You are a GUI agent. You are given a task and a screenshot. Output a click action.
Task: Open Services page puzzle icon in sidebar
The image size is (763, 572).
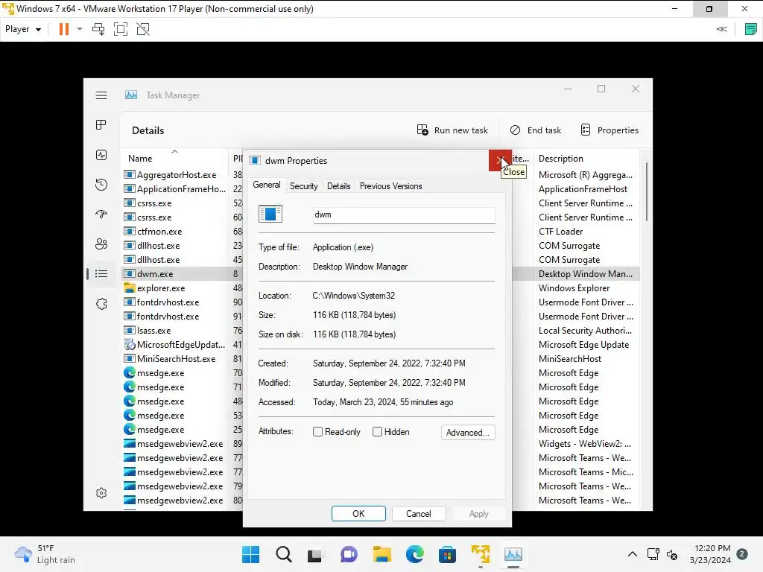coord(101,304)
